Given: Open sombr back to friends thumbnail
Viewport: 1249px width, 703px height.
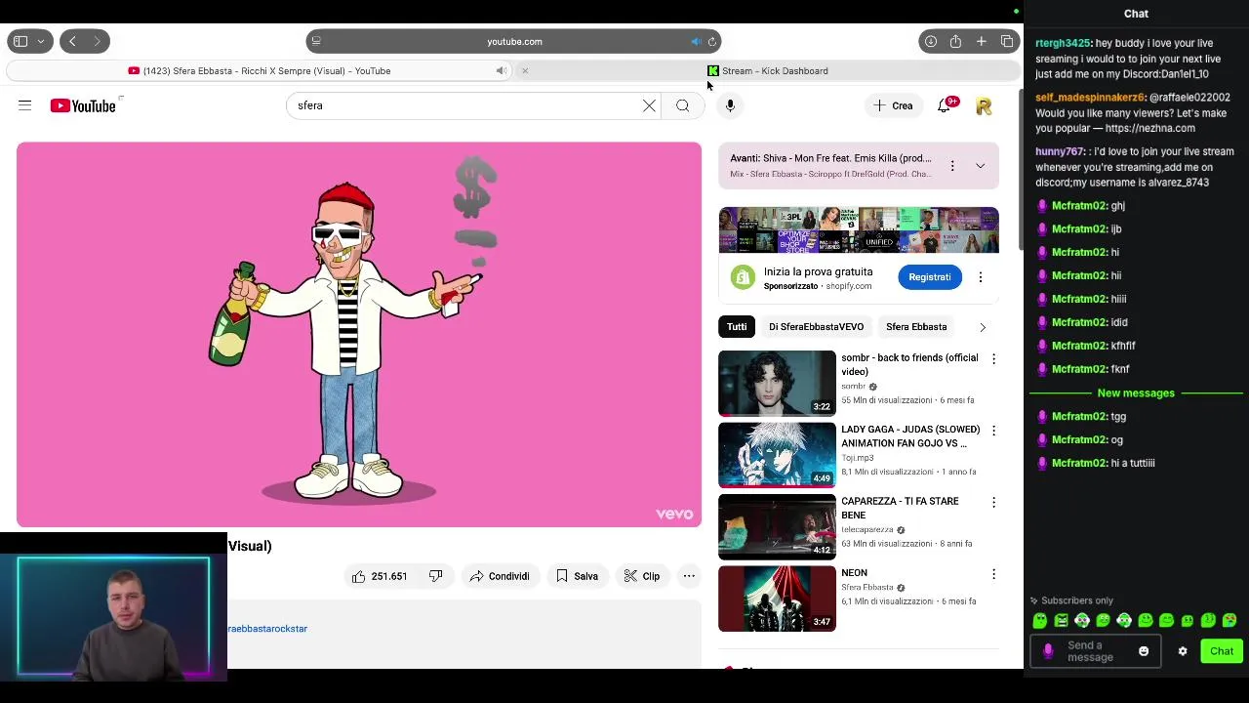Looking at the screenshot, I should (777, 384).
